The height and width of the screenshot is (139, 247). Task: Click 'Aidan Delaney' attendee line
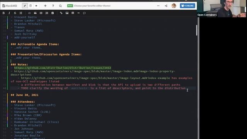(25, 119)
